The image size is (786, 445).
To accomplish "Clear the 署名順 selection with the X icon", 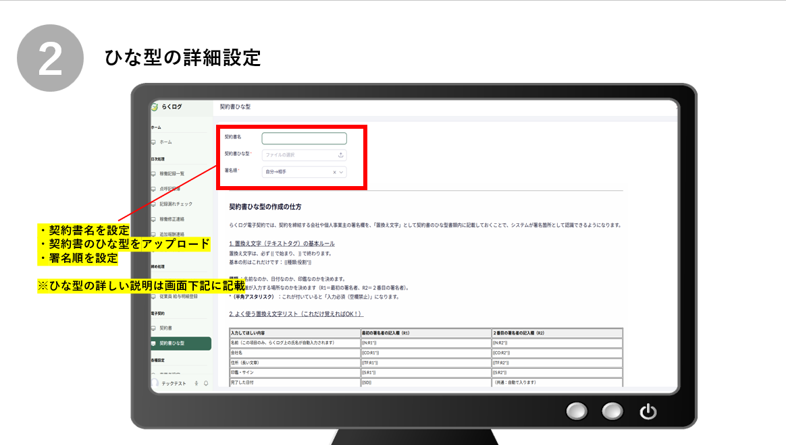I will pyautogui.click(x=334, y=172).
